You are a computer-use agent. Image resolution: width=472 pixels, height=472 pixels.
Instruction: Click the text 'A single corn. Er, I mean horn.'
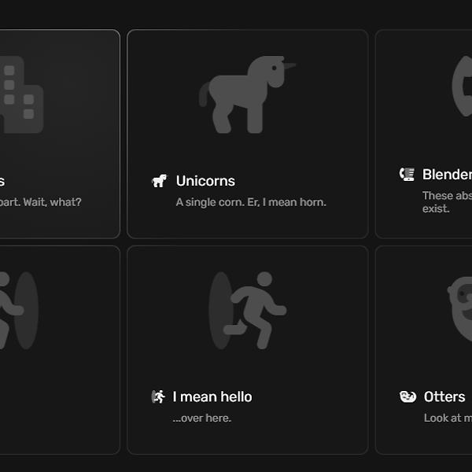251,202
